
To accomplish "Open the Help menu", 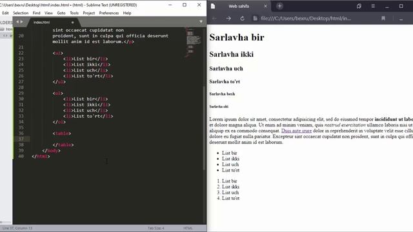I will pos(127,13).
